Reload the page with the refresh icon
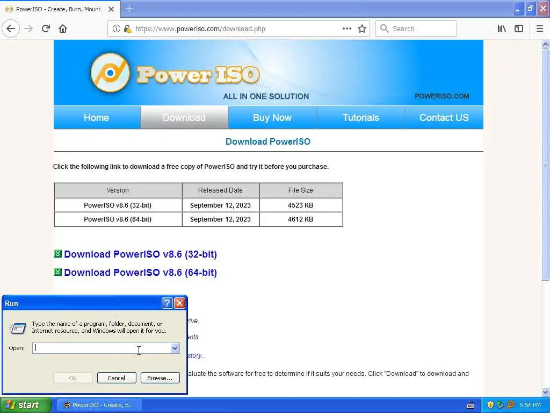This screenshot has width=550, height=413. [46, 29]
